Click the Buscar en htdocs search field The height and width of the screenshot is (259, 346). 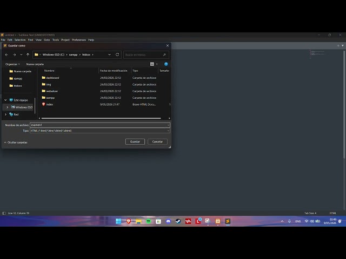(146, 54)
